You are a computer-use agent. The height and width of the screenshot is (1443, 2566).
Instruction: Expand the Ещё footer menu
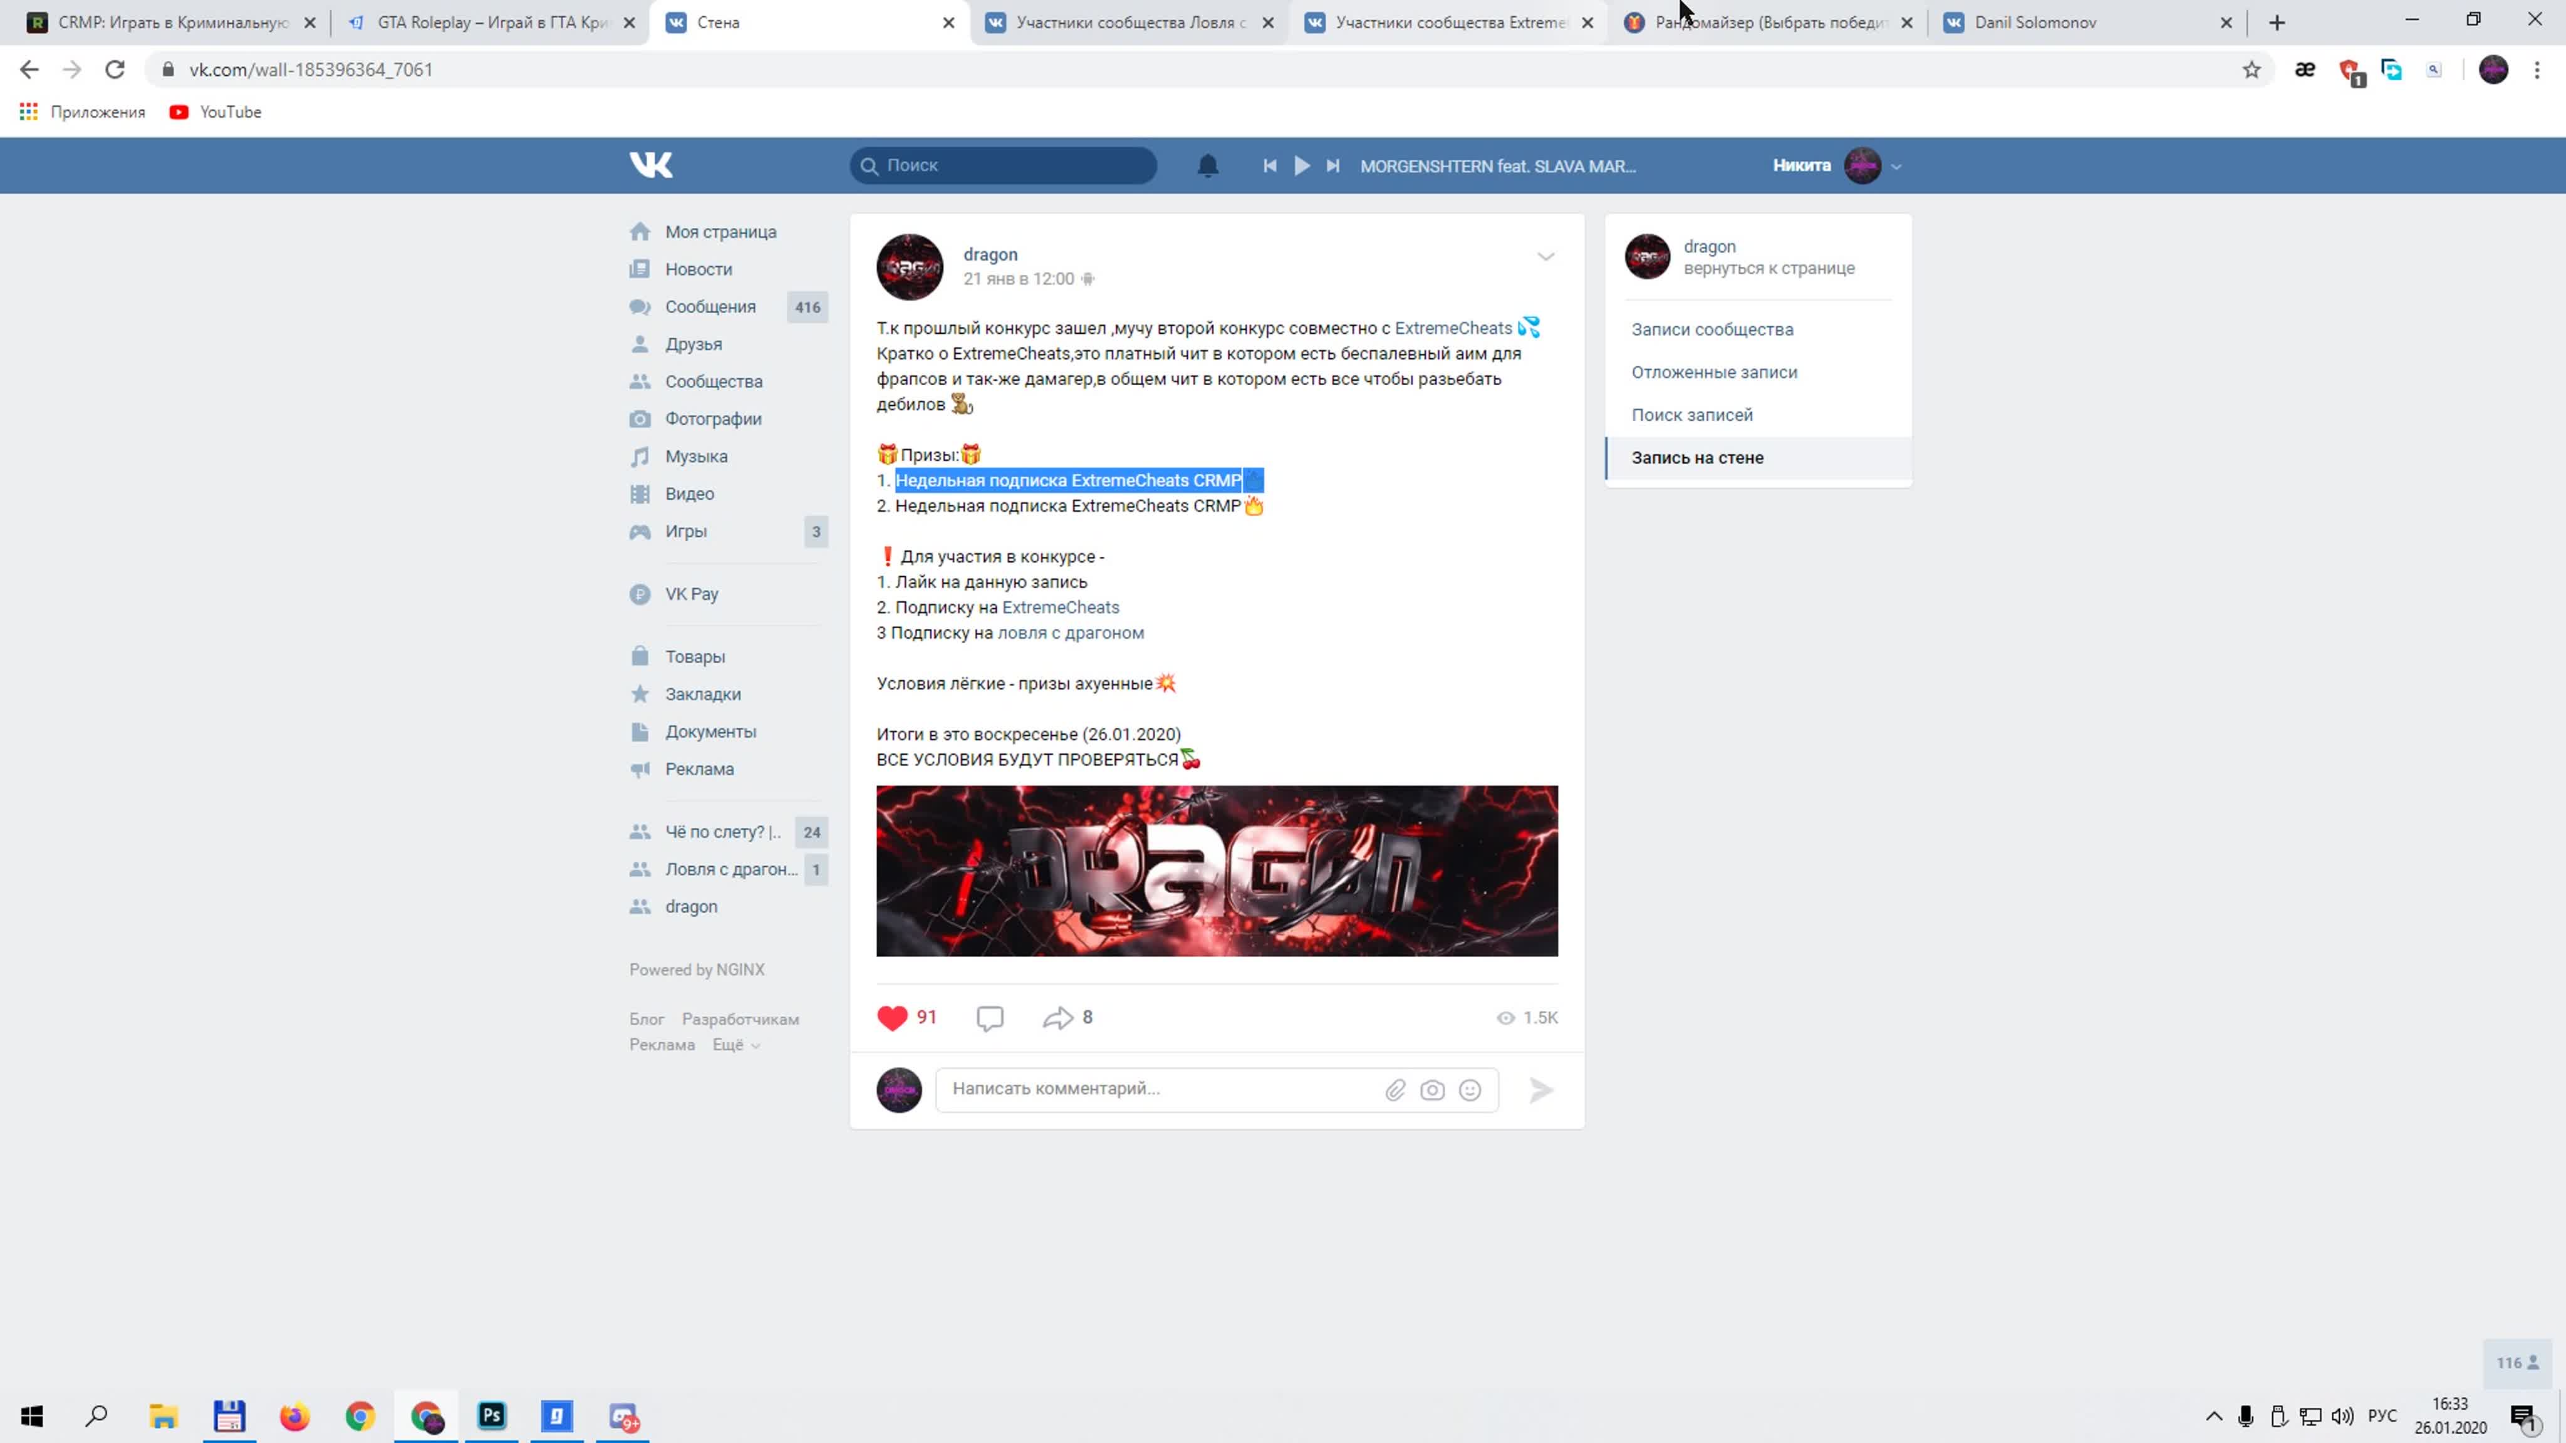(735, 1045)
